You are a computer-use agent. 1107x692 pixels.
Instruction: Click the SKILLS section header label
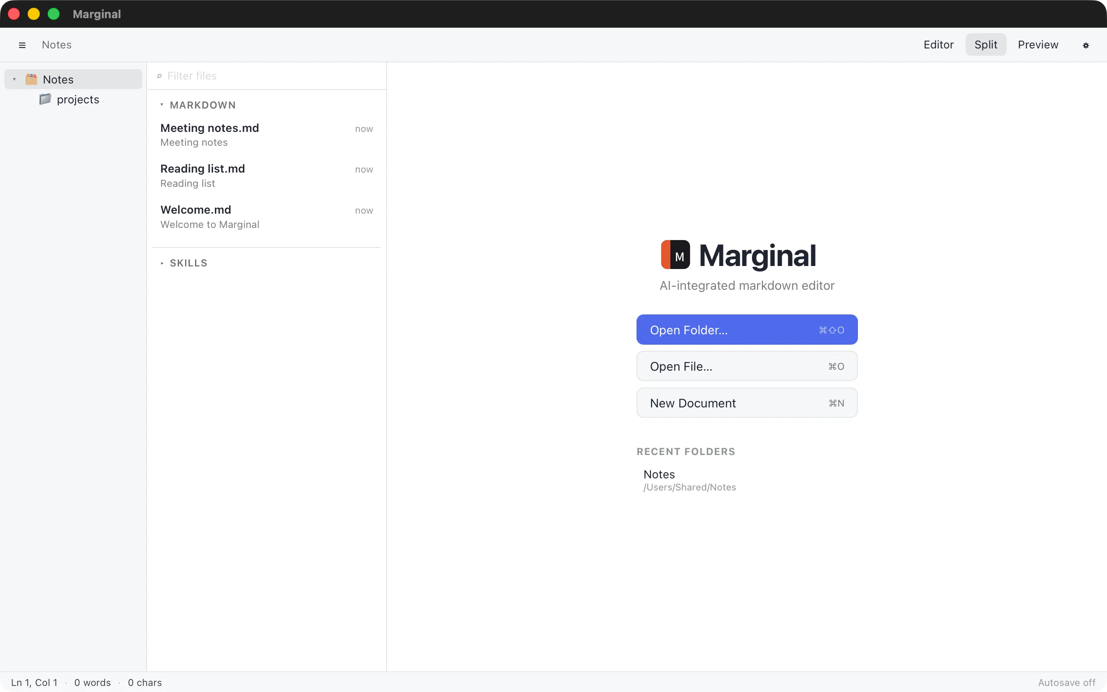point(189,263)
